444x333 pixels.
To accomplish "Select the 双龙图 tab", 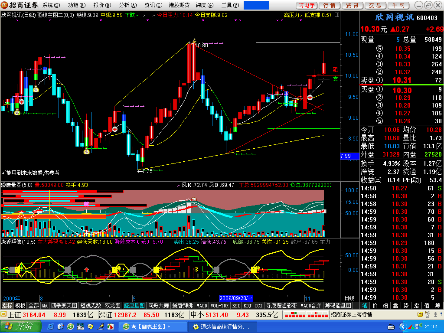I will pos(112,306).
